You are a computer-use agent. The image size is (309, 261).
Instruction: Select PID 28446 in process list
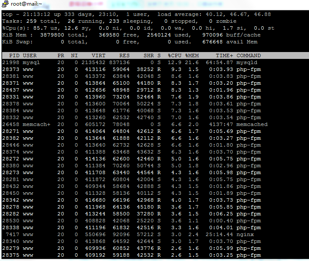click(11, 145)
